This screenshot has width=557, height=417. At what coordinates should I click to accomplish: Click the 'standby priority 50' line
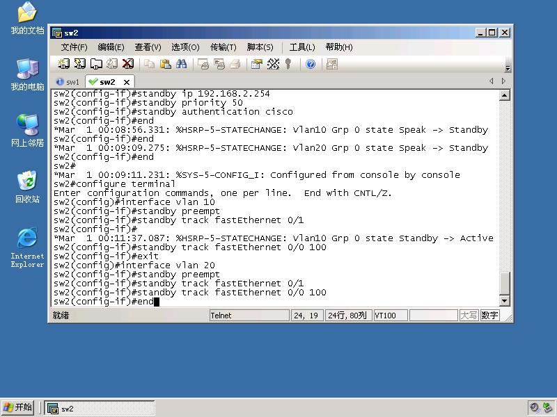148,103
